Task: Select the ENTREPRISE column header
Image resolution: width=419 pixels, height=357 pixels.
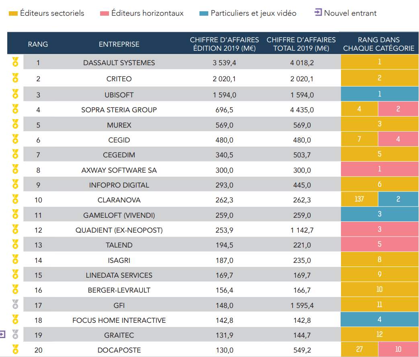Action: click(x=119, y=44)
